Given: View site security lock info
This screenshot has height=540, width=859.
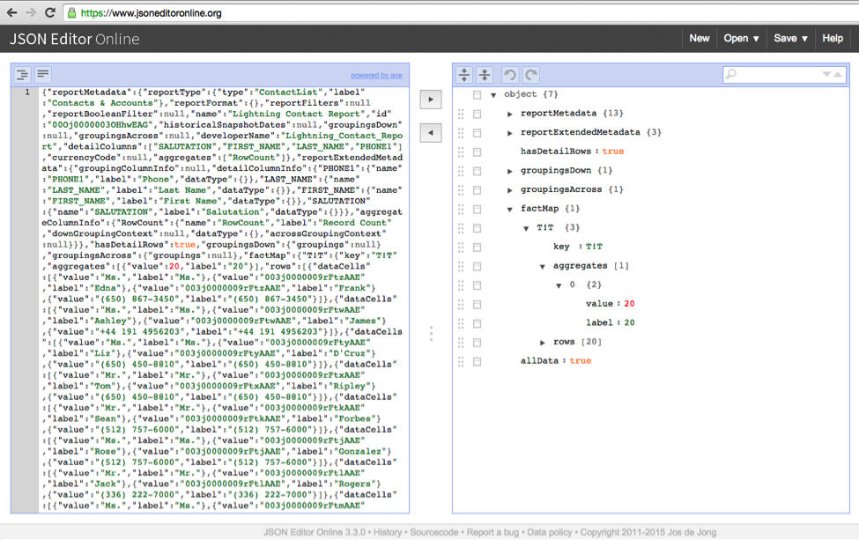Looking at the screenshot, I should (x=71, y=12).
